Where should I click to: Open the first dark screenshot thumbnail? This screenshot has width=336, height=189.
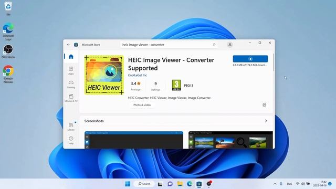pos(134,140)
